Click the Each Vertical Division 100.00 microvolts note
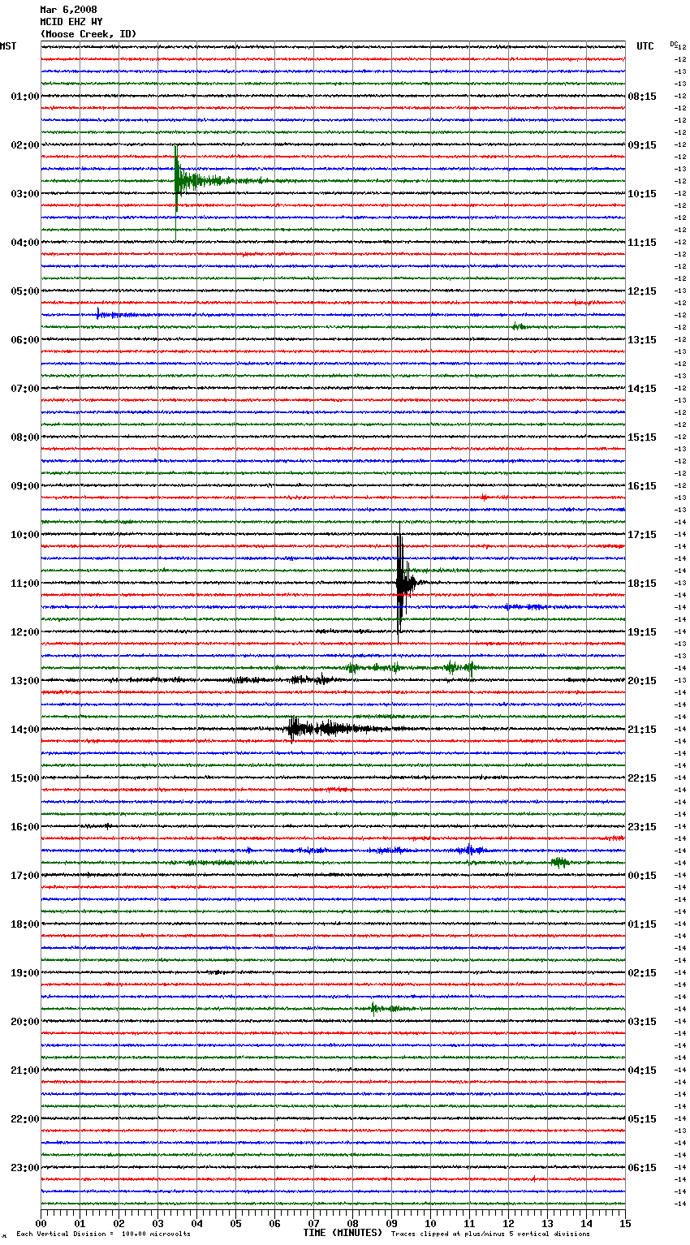690x1245 pixels. coord(103,1234)
